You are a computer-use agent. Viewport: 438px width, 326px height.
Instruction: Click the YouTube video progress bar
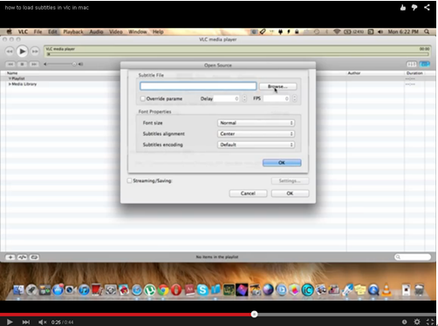coord(218,314)
